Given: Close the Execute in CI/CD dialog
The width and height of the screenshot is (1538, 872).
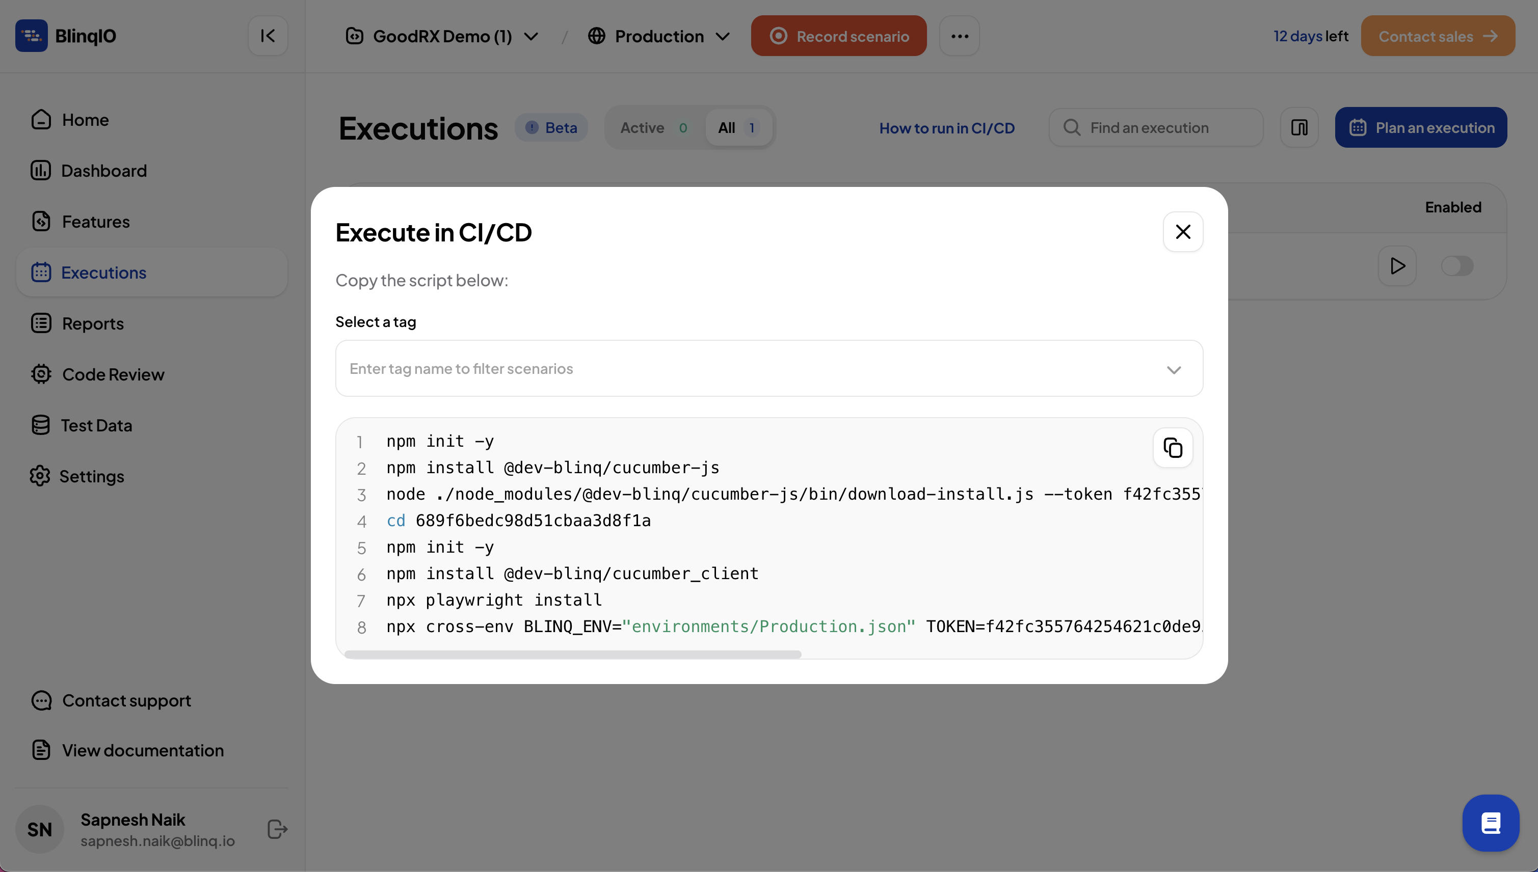Looking at the screenshot, I should pos(1183,232).
